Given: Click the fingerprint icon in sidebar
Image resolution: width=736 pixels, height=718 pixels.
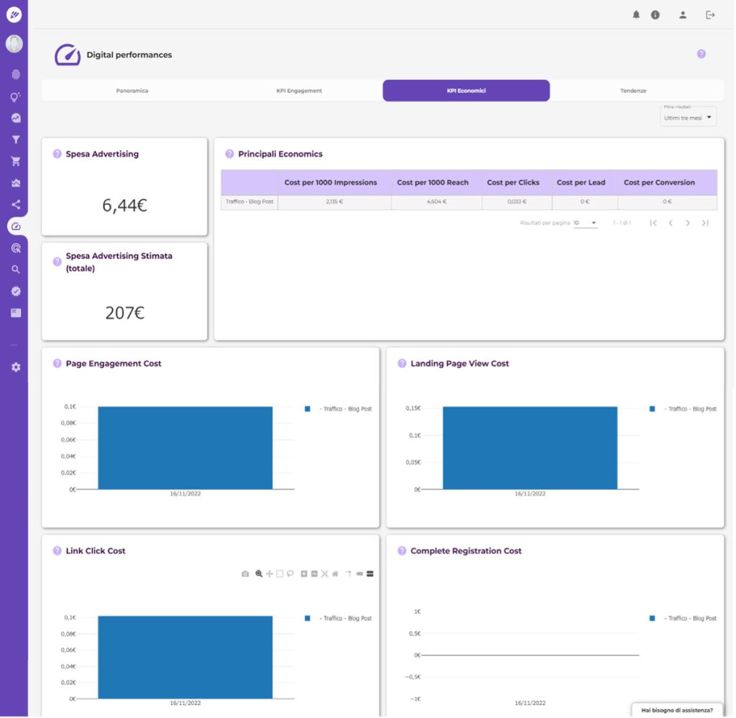Looking at the screenshot, I should coord(16,75).
